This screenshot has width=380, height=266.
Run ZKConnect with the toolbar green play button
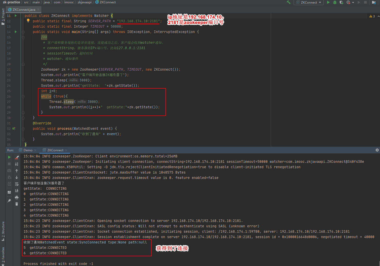tap(328, 2)
